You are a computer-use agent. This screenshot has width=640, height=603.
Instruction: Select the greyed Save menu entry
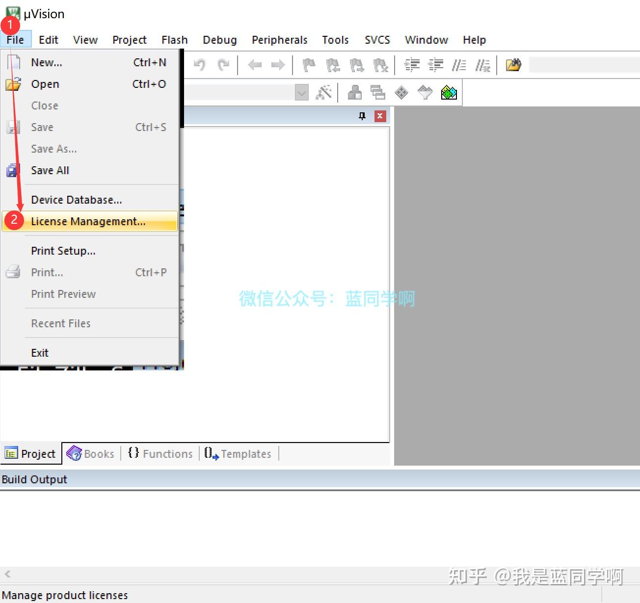90,127
